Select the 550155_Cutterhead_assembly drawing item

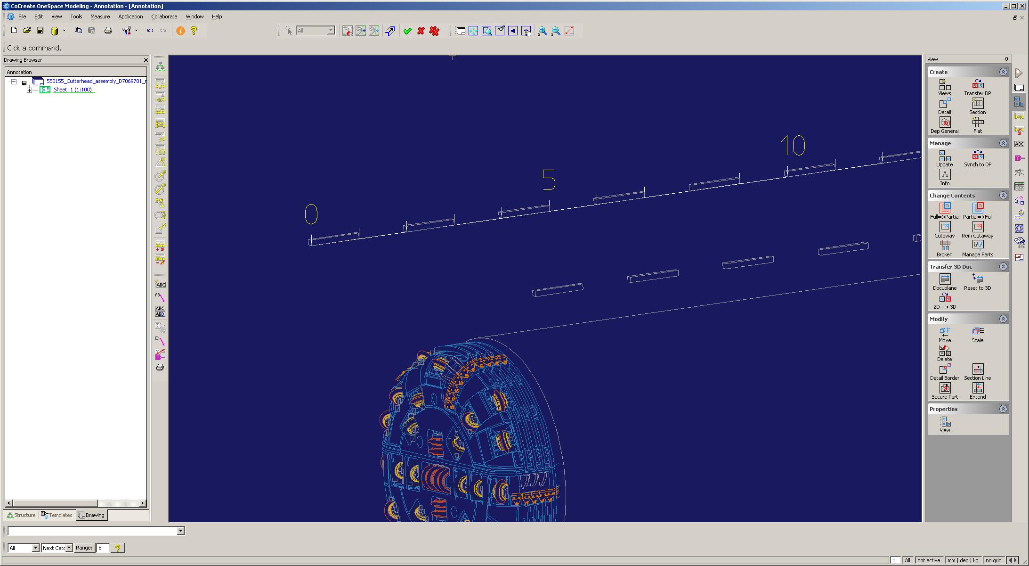point(96,81)
